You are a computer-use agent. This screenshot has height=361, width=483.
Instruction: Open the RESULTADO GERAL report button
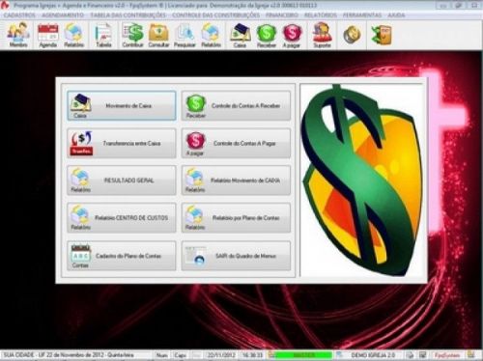(122, 180)
